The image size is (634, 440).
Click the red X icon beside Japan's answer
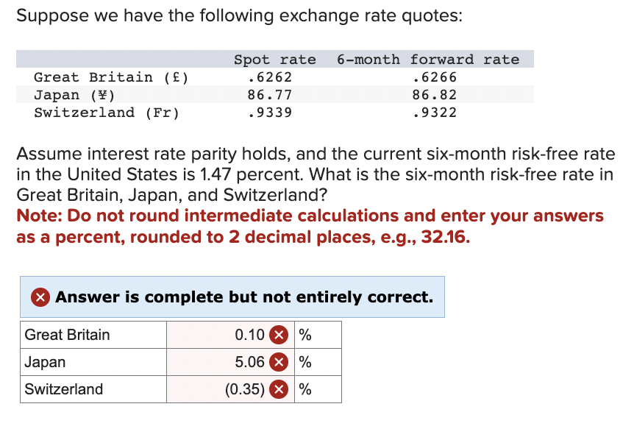pyautogui.click(x=279, y=362)
